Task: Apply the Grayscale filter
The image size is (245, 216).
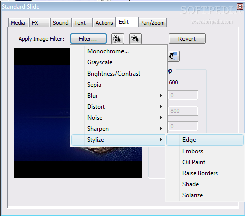Action: (118, 62)
